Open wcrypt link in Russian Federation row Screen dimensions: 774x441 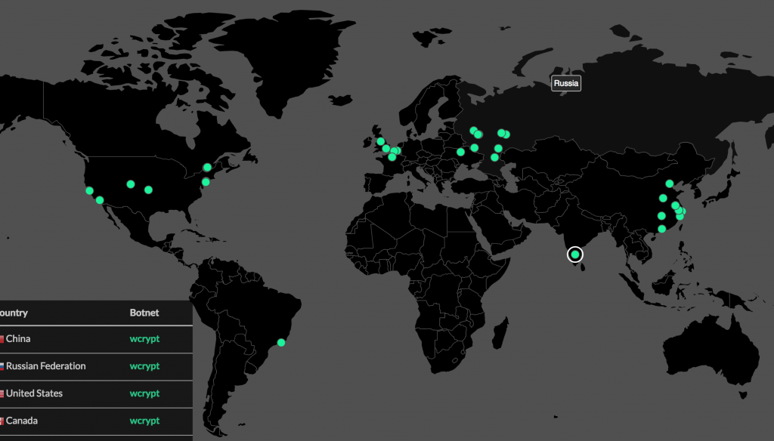144,366
